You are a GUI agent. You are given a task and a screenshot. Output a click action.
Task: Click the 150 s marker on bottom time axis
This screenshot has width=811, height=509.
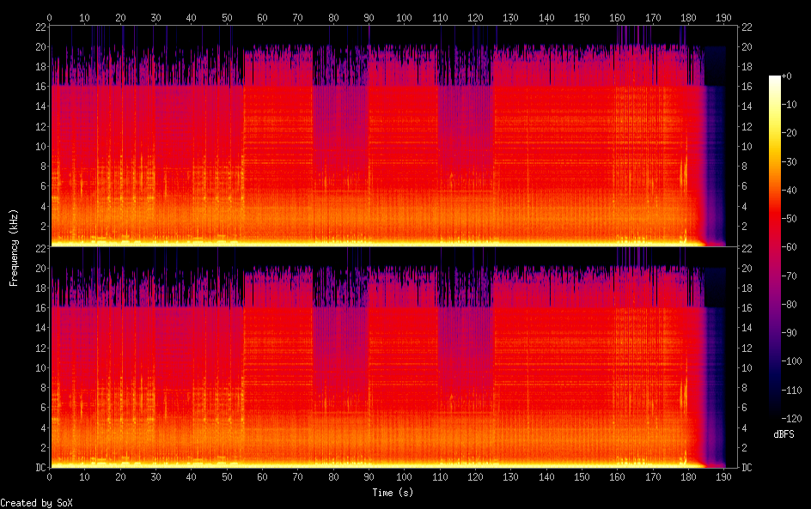581,476
